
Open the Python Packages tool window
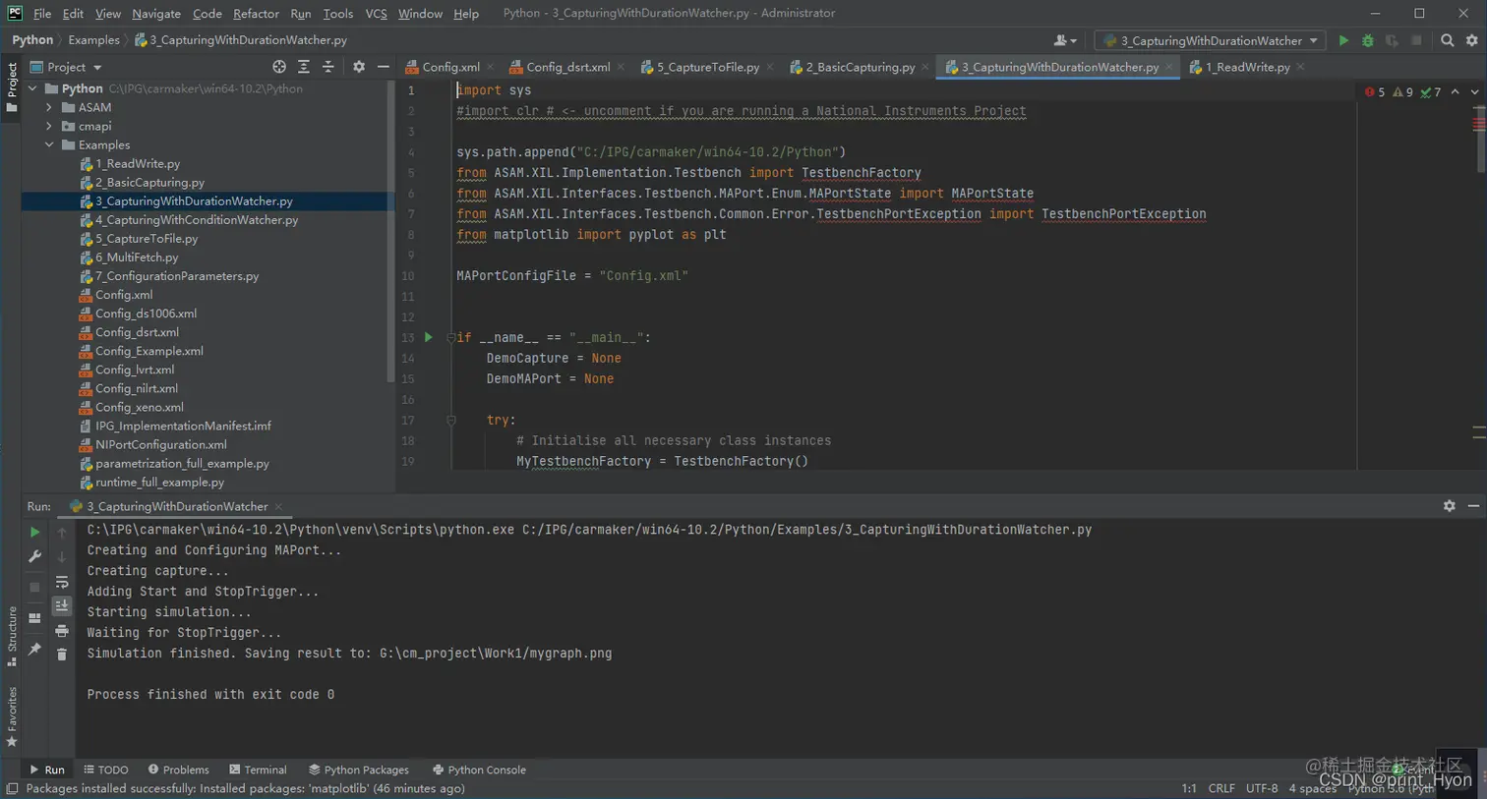[359, 770]
